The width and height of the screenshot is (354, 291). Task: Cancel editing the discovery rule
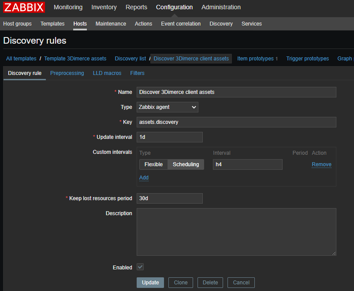241,283
